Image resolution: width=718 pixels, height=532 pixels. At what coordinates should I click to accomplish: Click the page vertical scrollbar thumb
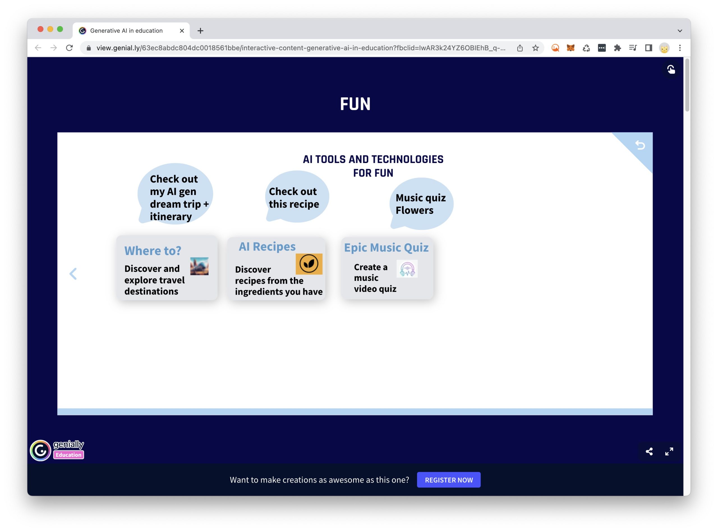687,85
